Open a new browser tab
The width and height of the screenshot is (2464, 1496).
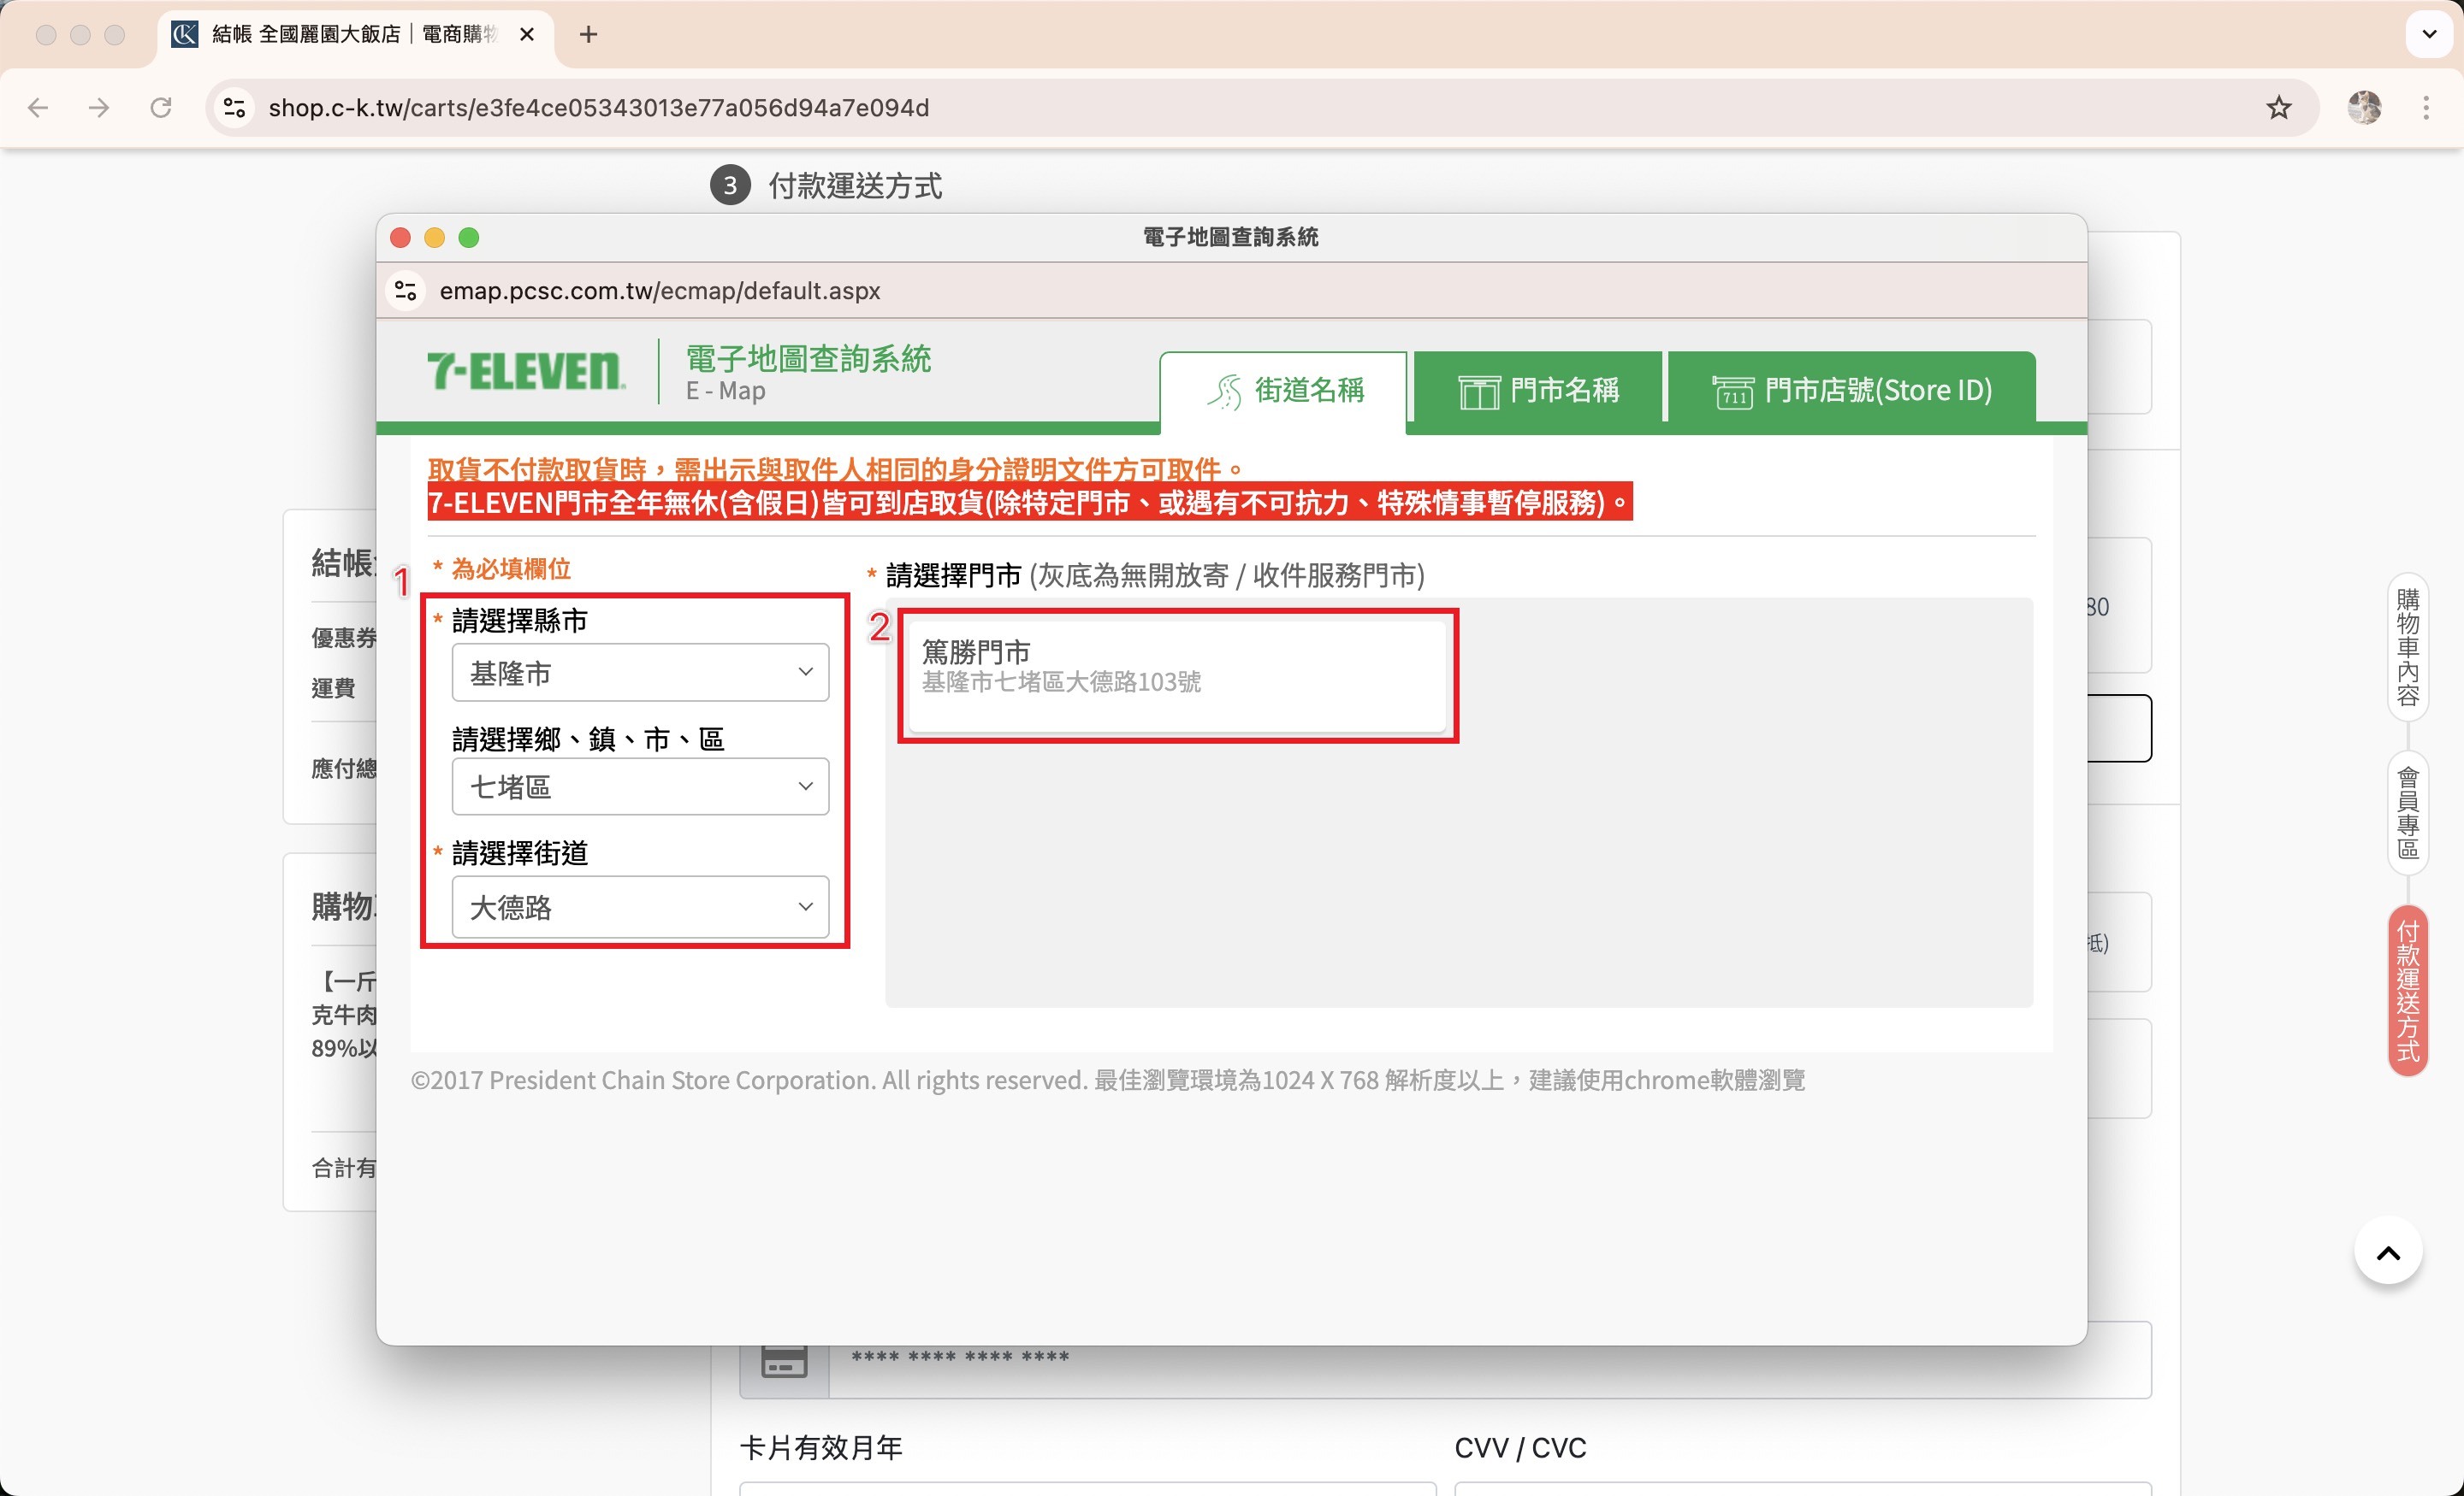[588, 35]
